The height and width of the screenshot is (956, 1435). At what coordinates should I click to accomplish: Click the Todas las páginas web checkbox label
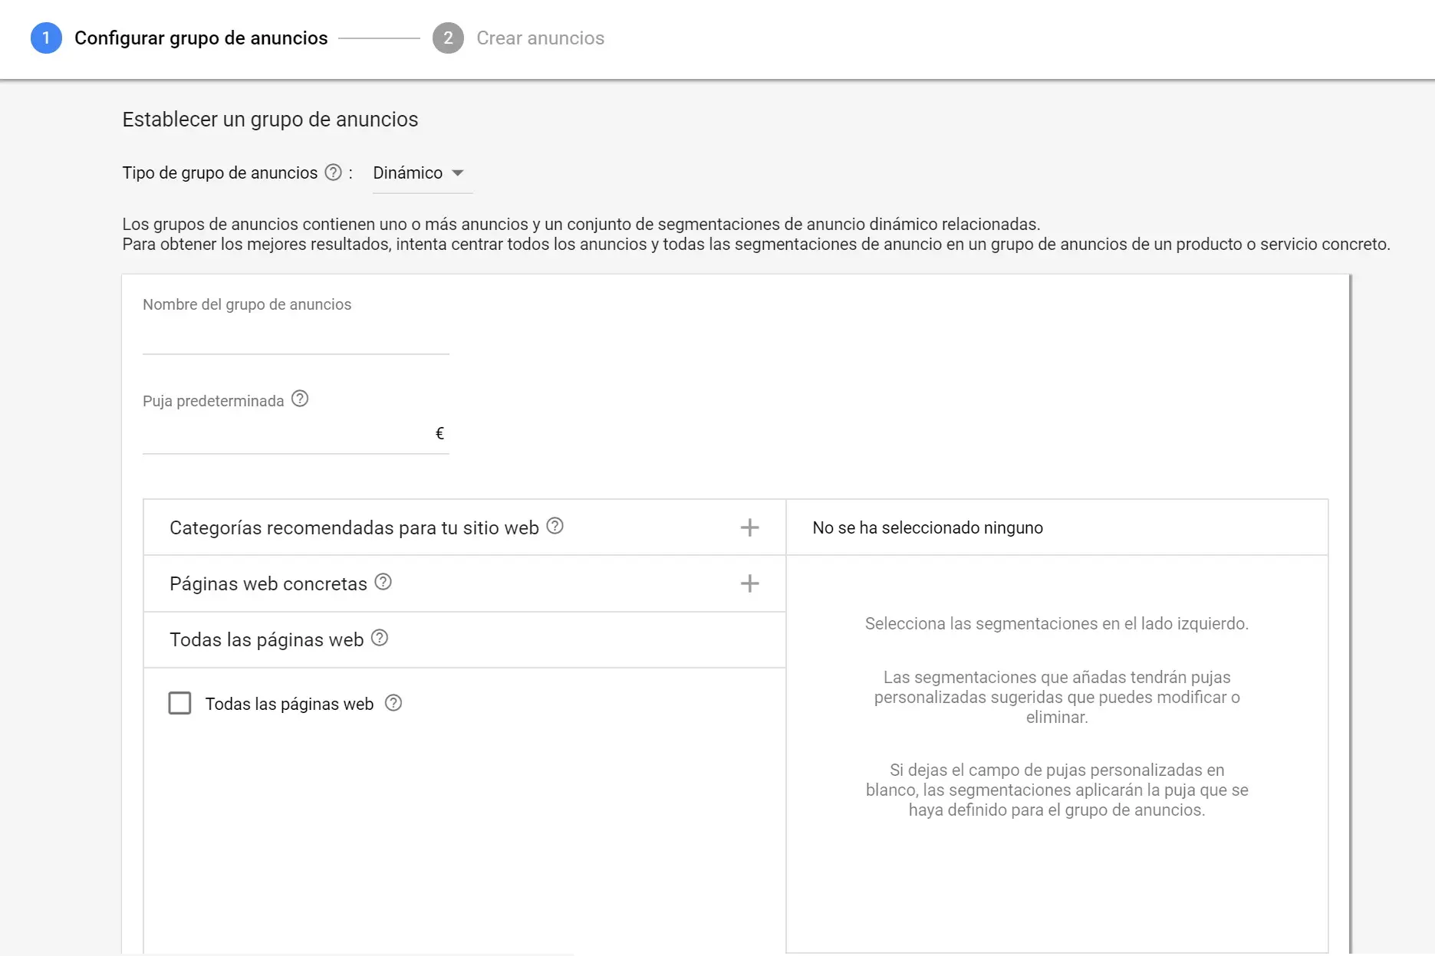click(289, 704)
